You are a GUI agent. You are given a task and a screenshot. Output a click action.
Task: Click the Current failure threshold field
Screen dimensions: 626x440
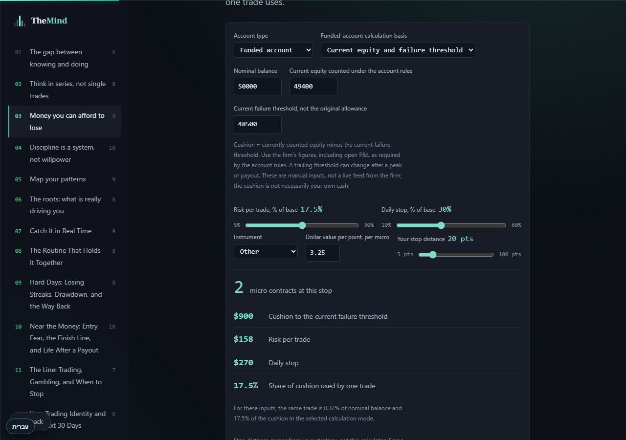tap(258, 124)
